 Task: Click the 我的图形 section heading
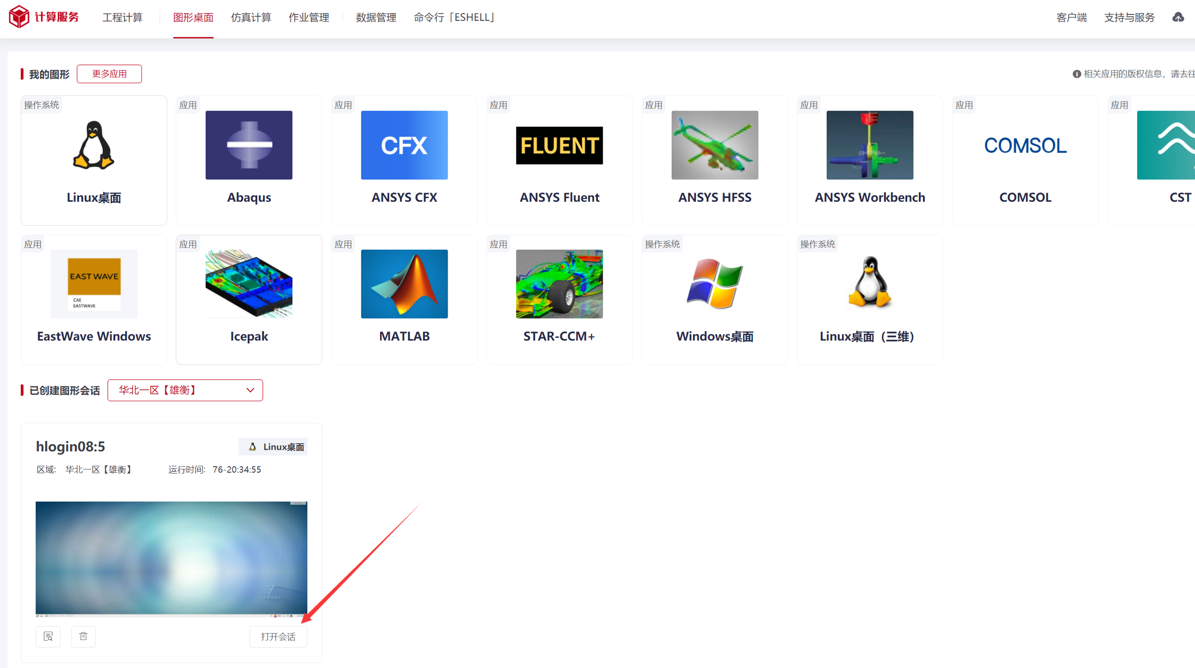(49, 74)
